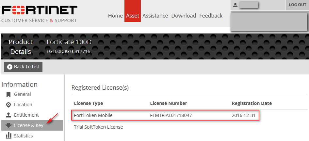
Task: Click the License & Key trophy icon
Action: 8,125
